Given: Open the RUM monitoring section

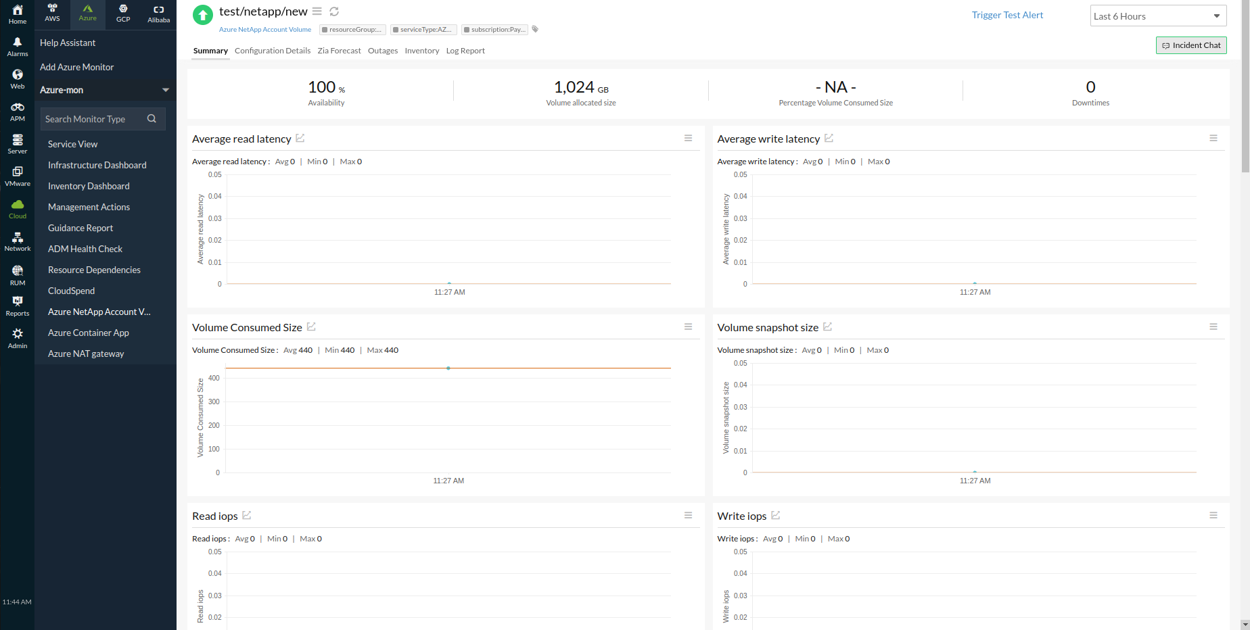Looking at the screenshot, I should click(x=17, y=273).
